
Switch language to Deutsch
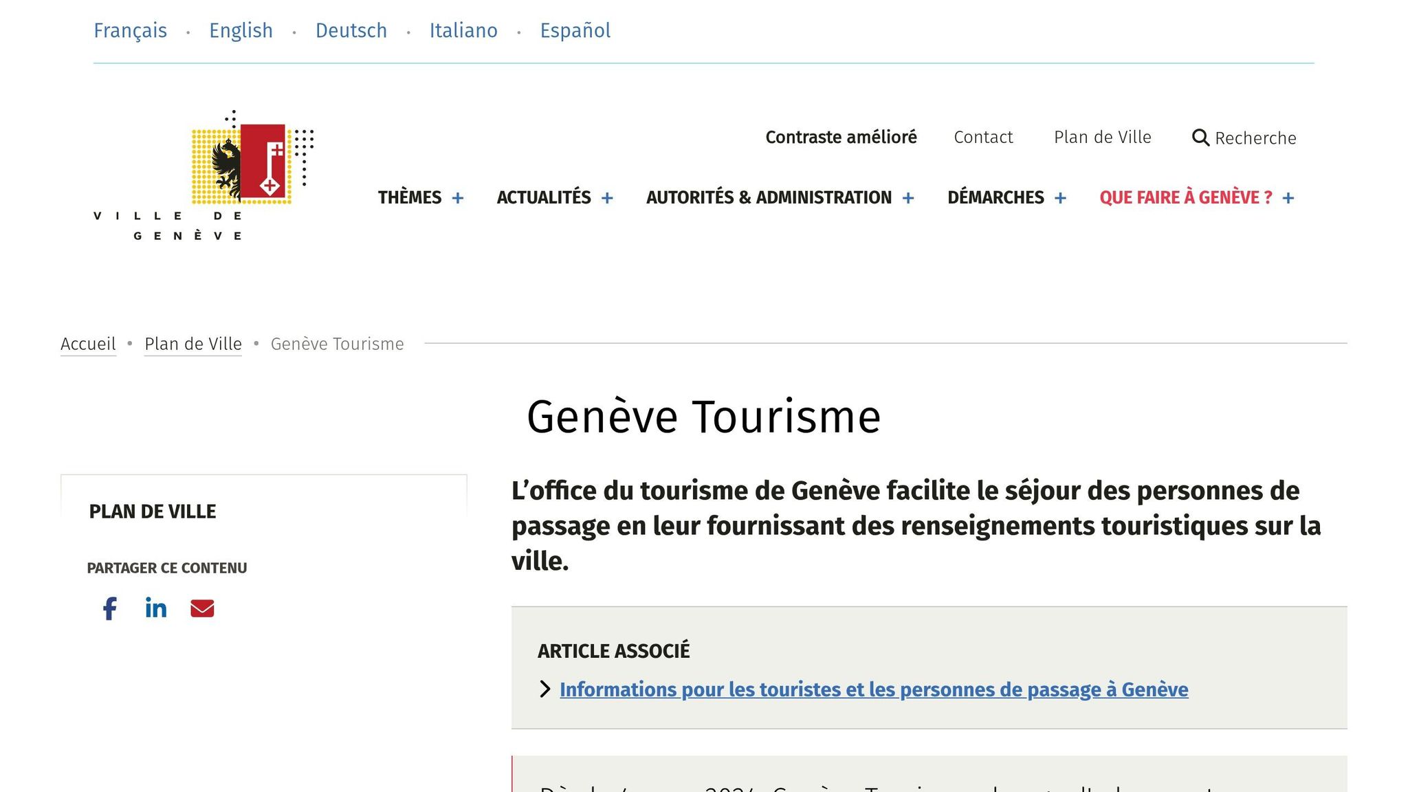pyautogui.click(x=351, y=31)
